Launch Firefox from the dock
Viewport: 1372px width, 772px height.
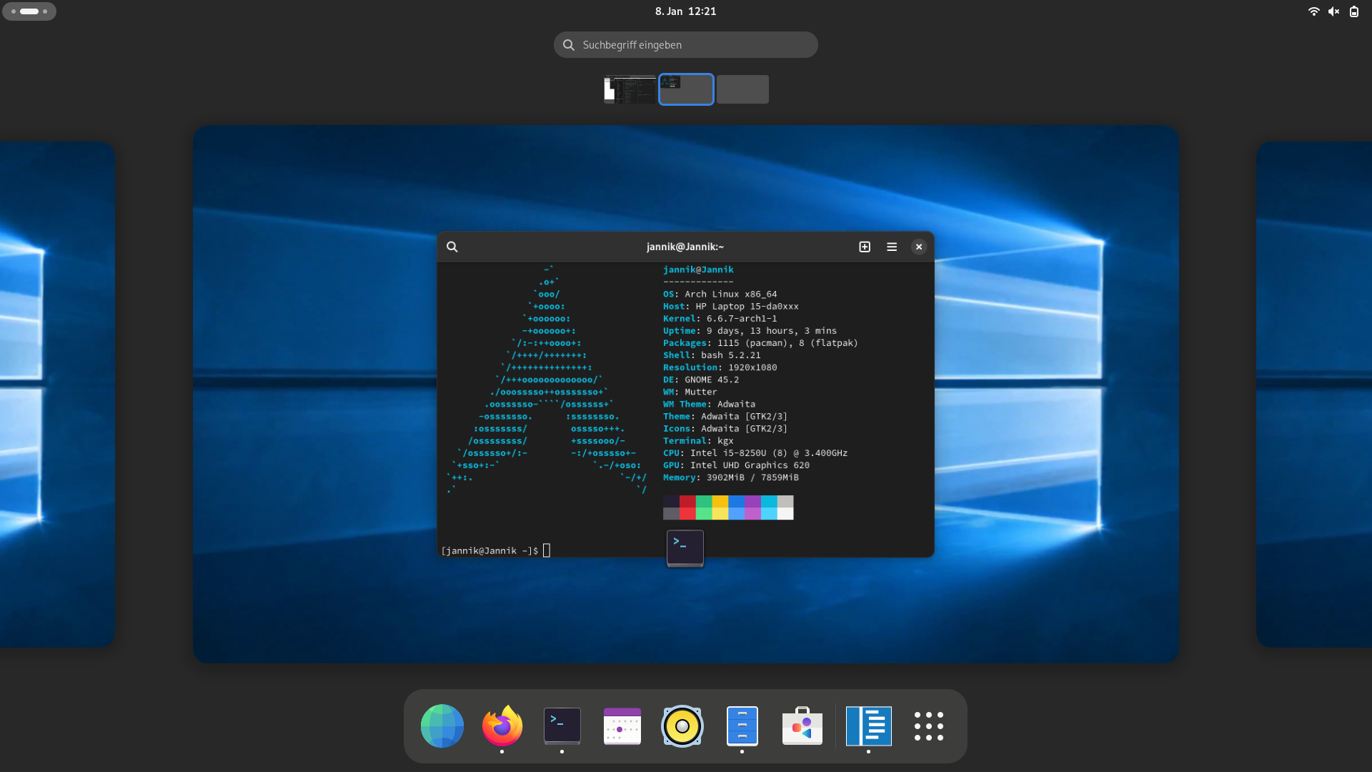point(502,726)
